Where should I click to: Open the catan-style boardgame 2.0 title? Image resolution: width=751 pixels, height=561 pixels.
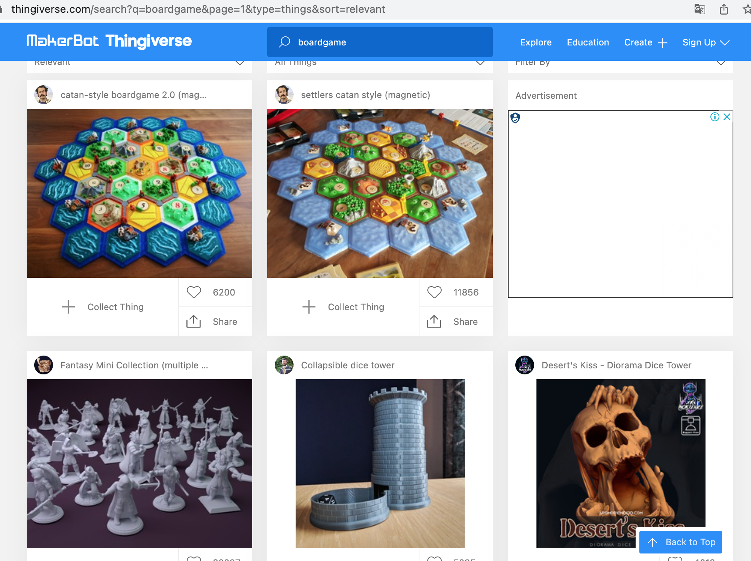point(133,95)
